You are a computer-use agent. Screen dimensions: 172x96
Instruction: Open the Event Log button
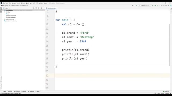166,91
